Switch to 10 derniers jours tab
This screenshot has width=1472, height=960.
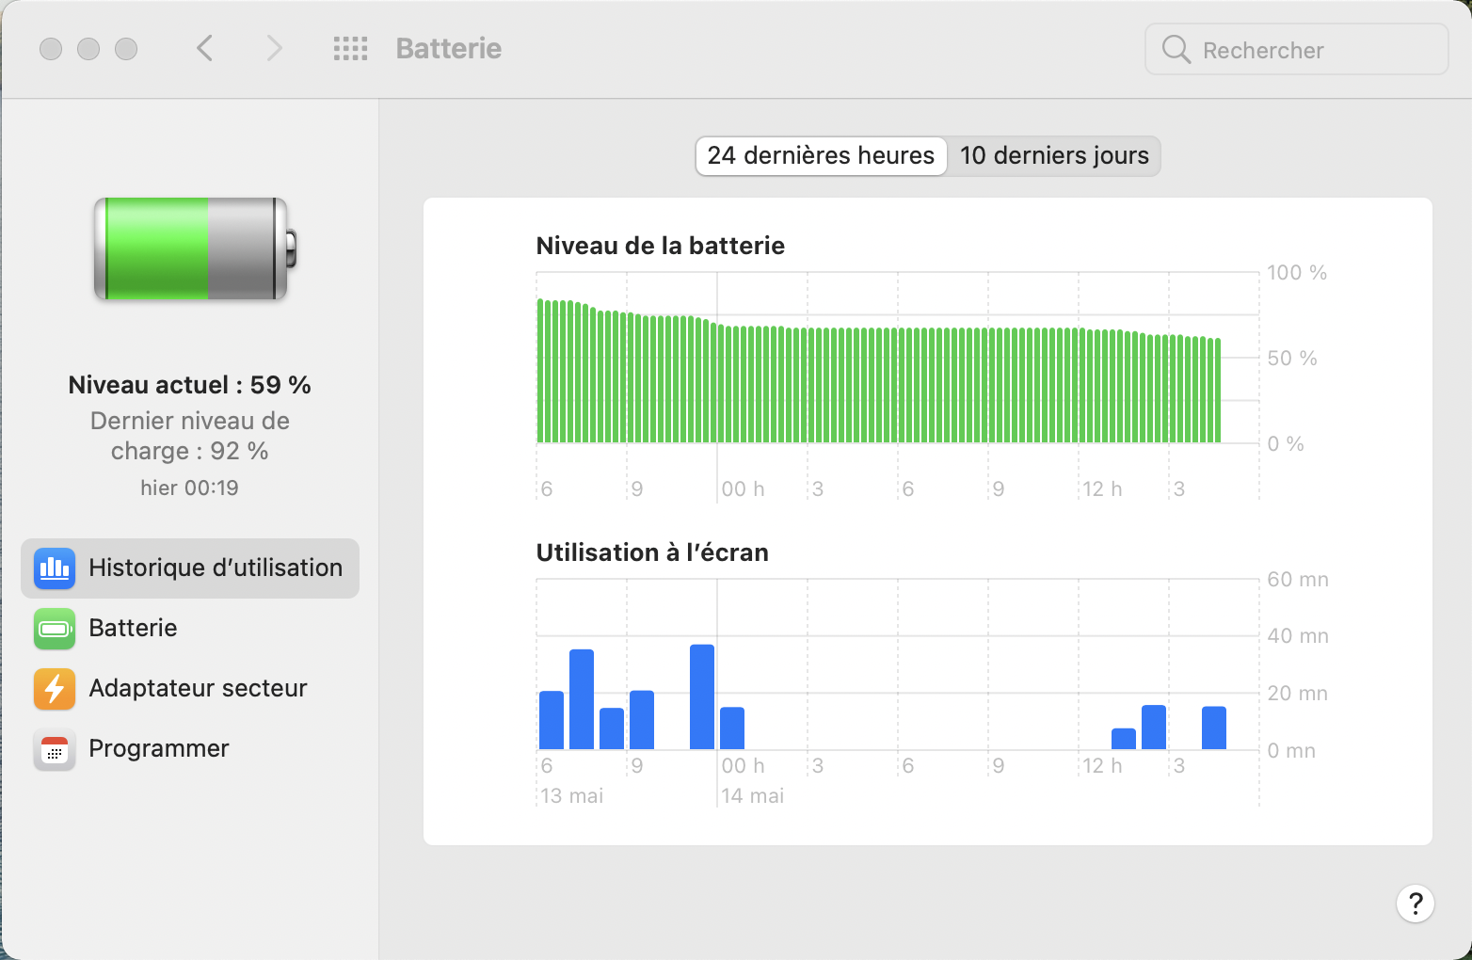tap(1054, 156)
